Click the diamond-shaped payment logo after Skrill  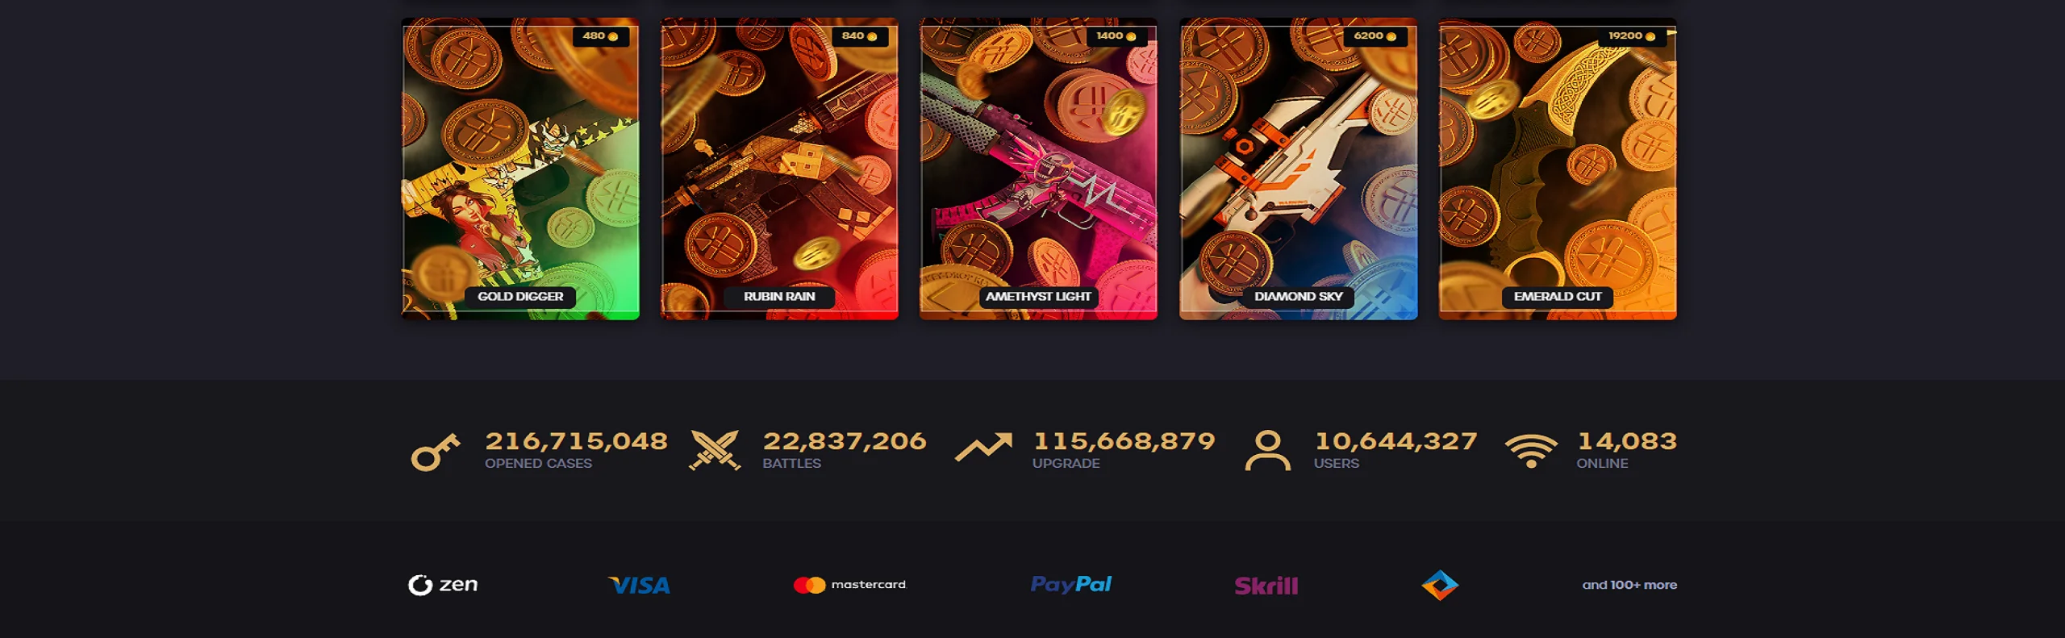1440,585
